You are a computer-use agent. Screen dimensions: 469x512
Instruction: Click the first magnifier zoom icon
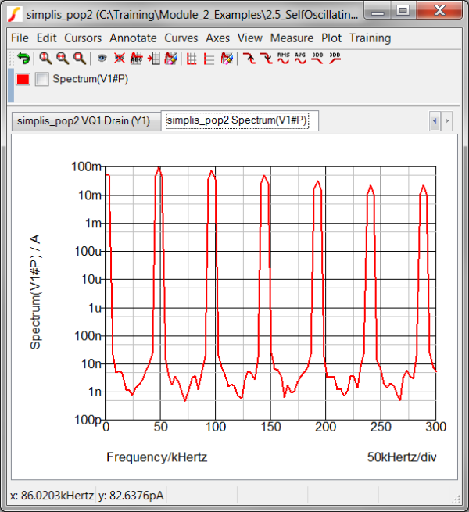tap(45, 58)
